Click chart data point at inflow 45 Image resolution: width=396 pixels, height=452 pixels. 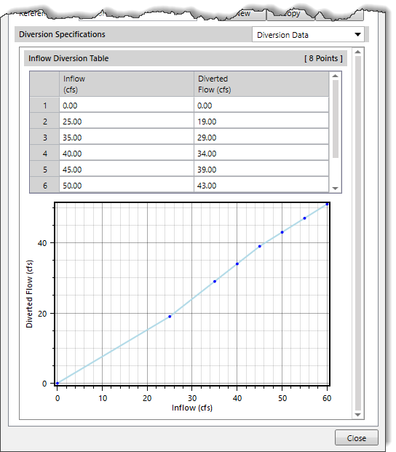(x=260, y=246)
